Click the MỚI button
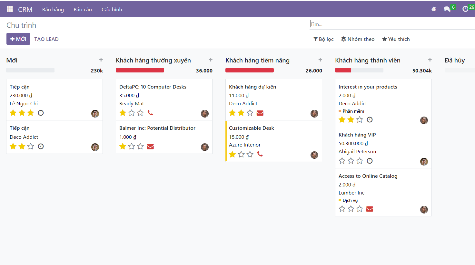 pos(18,39)
